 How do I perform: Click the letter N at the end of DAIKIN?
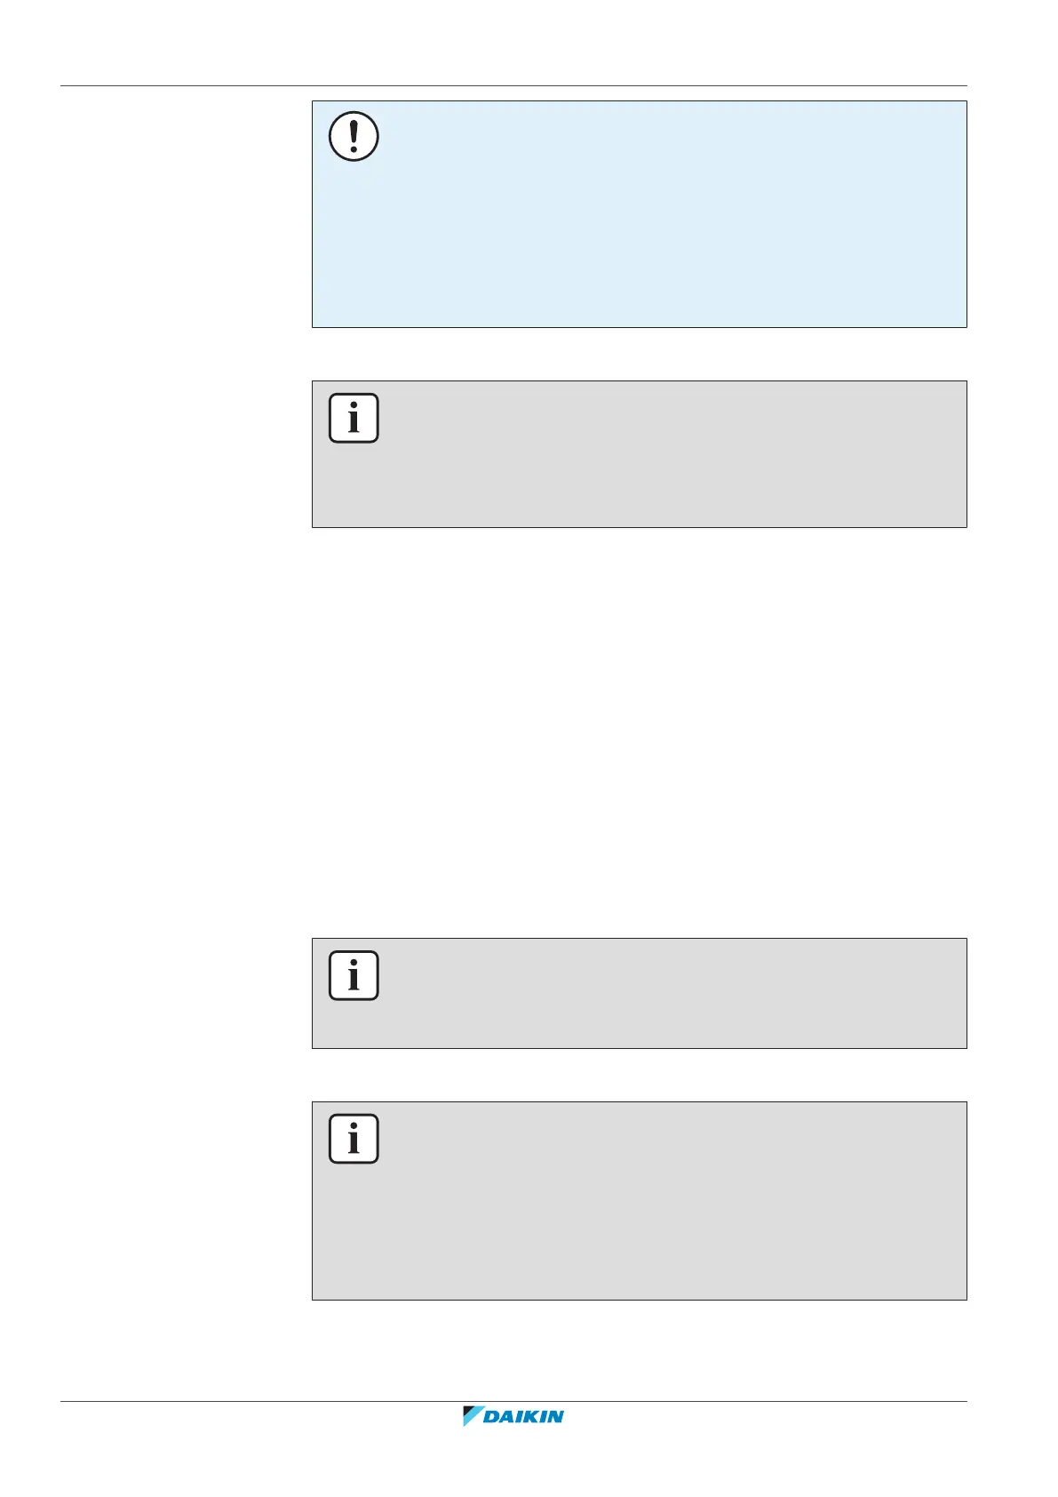coord(556,1417)
